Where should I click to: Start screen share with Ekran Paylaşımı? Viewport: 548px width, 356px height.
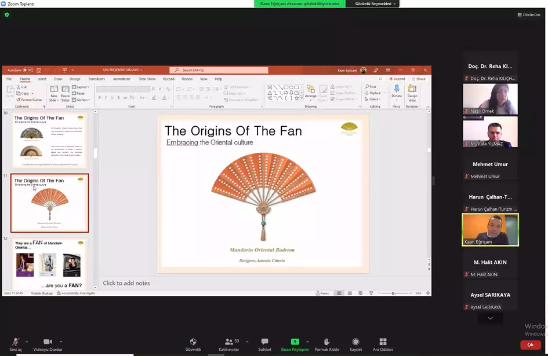coord(295,344)
